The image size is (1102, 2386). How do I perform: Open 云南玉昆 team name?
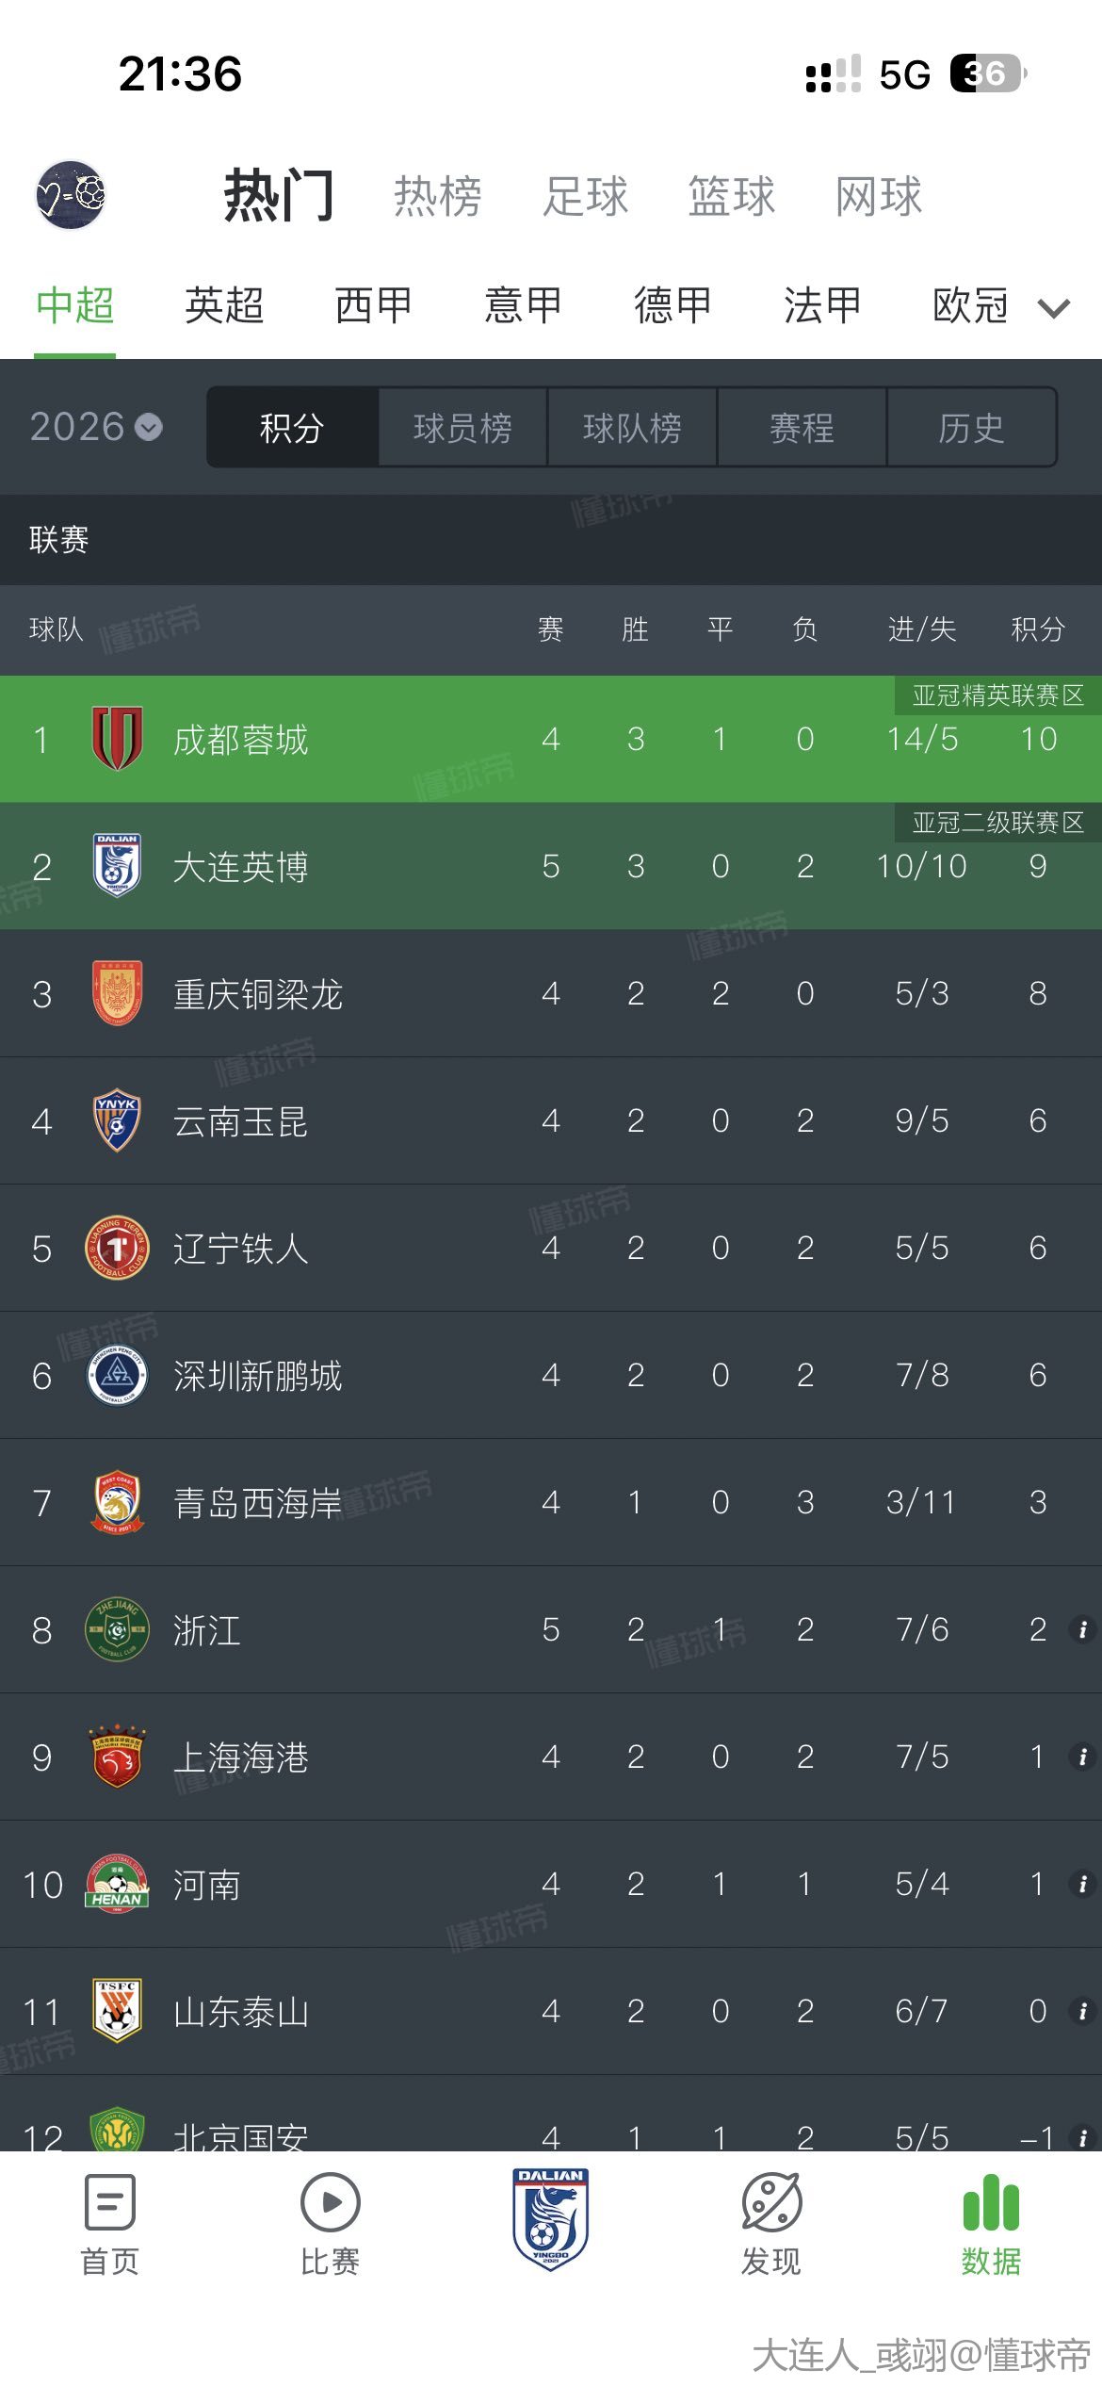[240, 1121]
